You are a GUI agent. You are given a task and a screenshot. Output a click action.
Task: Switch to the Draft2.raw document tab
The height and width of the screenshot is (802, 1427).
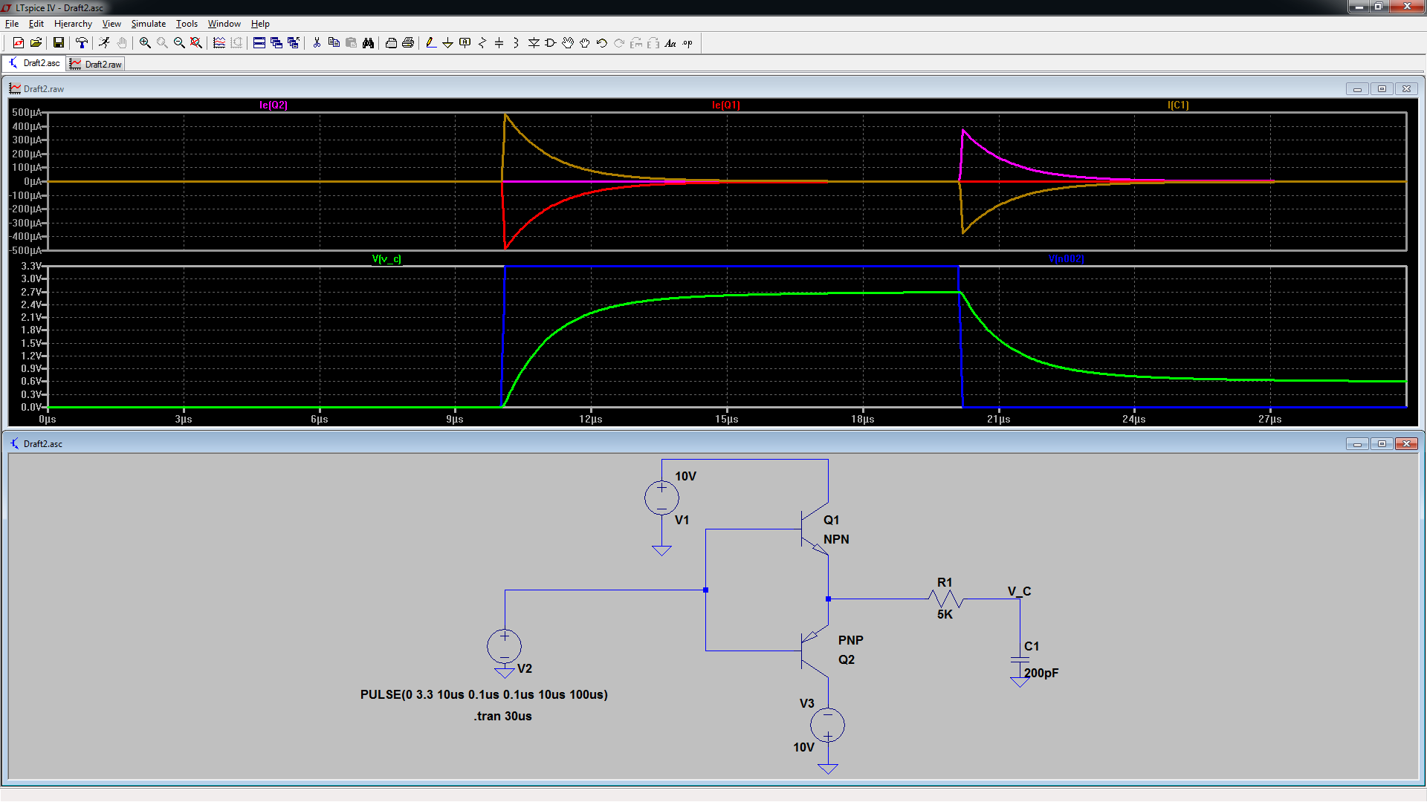point(96,65)
